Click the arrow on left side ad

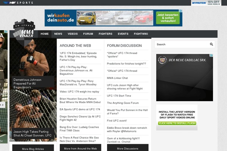tap(3, 105)
